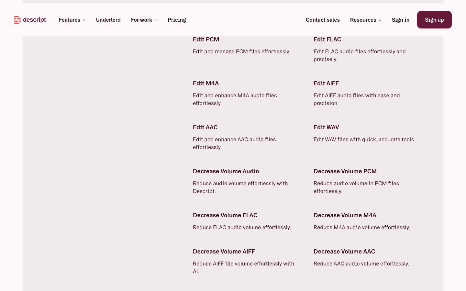Open Decrease Volume FLAC tool

[225, 215]
